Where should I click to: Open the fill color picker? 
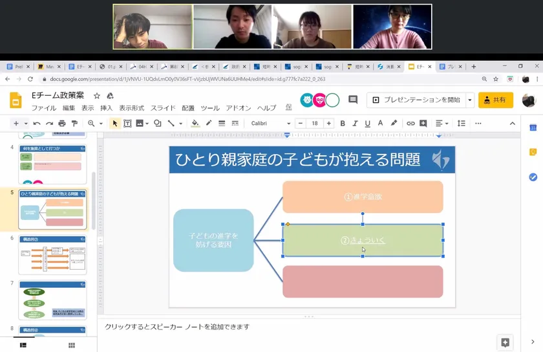click(x=195, y=123)
